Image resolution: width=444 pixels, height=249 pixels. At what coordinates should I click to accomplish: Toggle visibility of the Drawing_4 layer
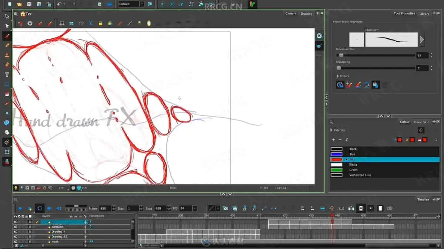coord(16,232)
